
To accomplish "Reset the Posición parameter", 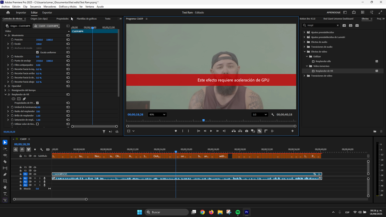I will (x=68, y=40).
